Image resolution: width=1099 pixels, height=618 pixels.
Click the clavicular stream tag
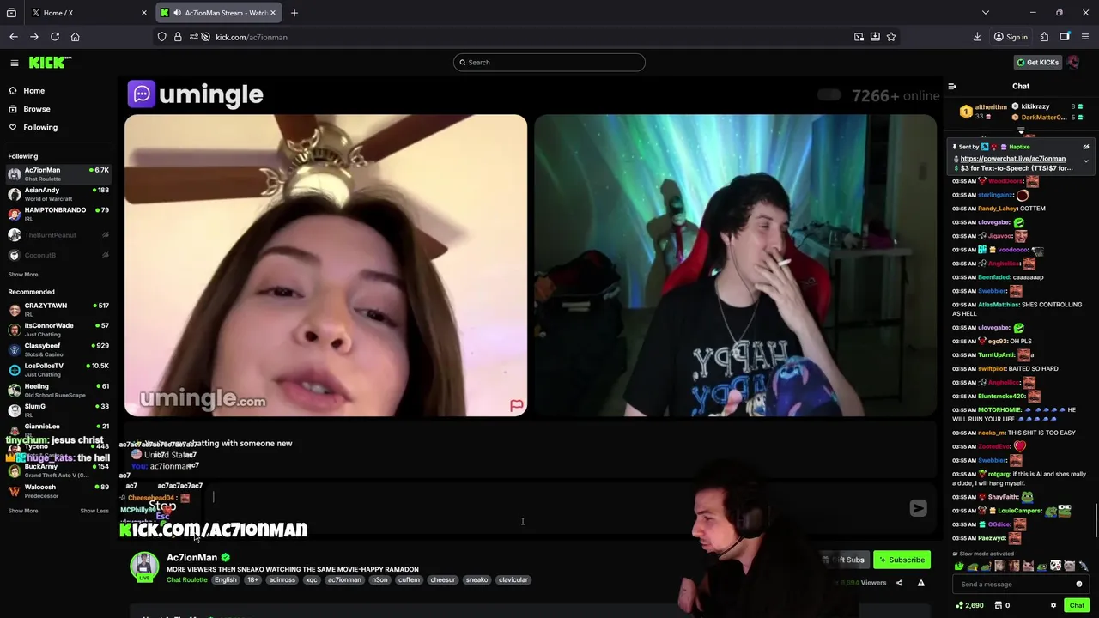pos(513,580)
